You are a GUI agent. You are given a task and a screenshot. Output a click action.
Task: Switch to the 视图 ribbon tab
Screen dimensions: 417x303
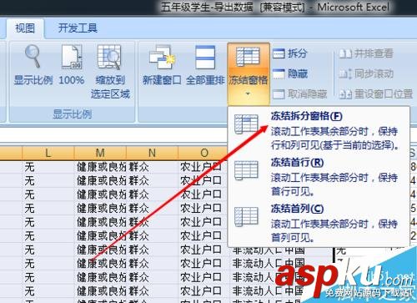coord(25,28)
